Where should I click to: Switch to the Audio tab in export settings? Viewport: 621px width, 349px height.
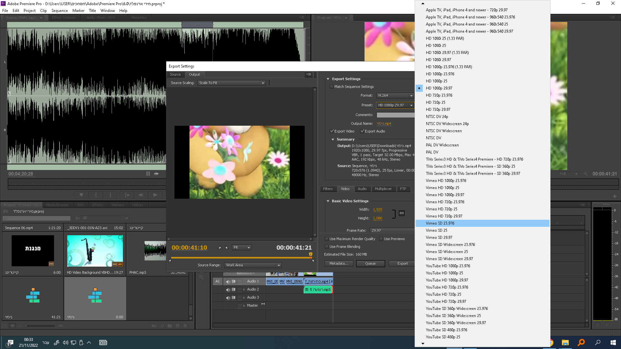[x=362, y=189]
